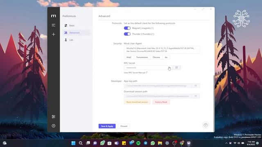Image resolution: width=262 pixels, height=147 pixels.
Task: Open App log path folder icon
Action: tap(196, 86)
